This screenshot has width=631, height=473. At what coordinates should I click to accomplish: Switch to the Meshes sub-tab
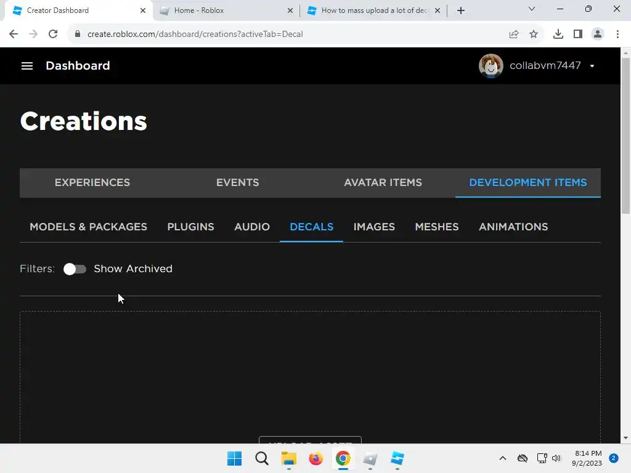[x=437, y=227]
